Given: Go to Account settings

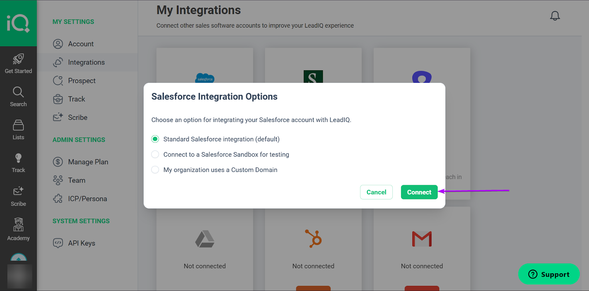Looking at the screenshot, I should pos(81,44).
